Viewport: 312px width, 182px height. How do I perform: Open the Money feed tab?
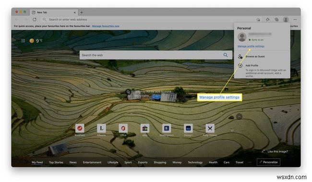pyautogui.click(x=177, y=162)
